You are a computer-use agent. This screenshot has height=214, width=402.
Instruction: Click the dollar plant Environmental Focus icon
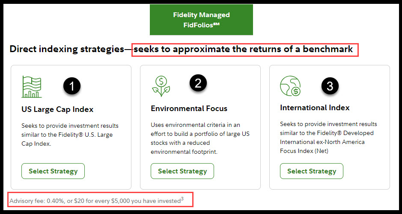(161, 85)
